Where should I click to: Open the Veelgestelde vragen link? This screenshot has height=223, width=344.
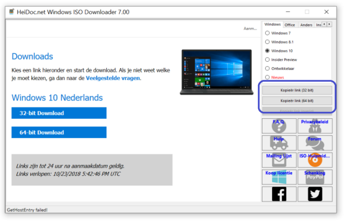point(113,78)
